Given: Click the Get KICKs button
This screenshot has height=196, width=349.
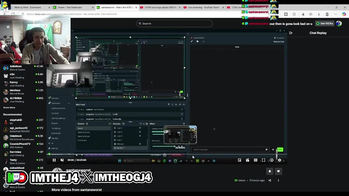Looking at the screenshot, I should pyautogui.click(x=324, y=23).
